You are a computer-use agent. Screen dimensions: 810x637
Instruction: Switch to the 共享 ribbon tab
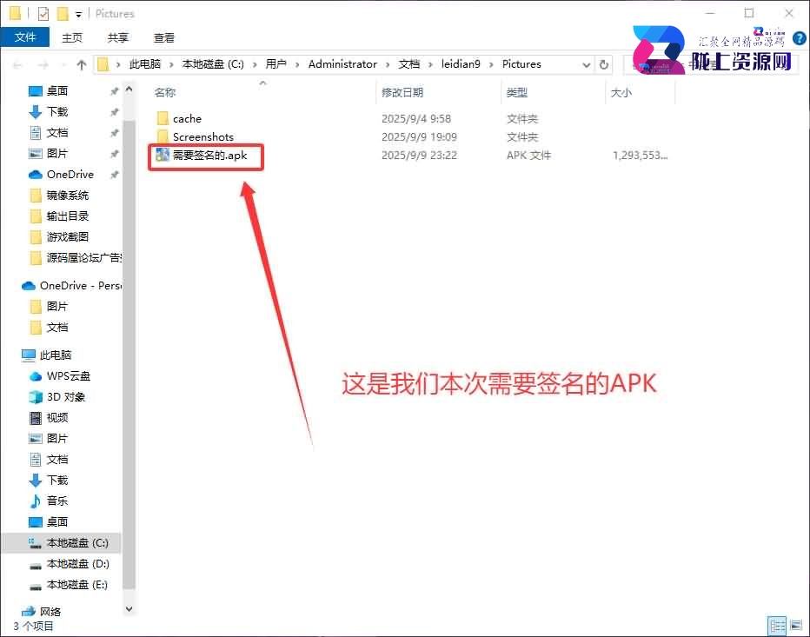click(x=118, y=37)
